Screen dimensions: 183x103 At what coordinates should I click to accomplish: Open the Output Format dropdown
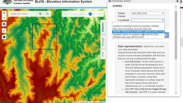click(x=148, y=13)
